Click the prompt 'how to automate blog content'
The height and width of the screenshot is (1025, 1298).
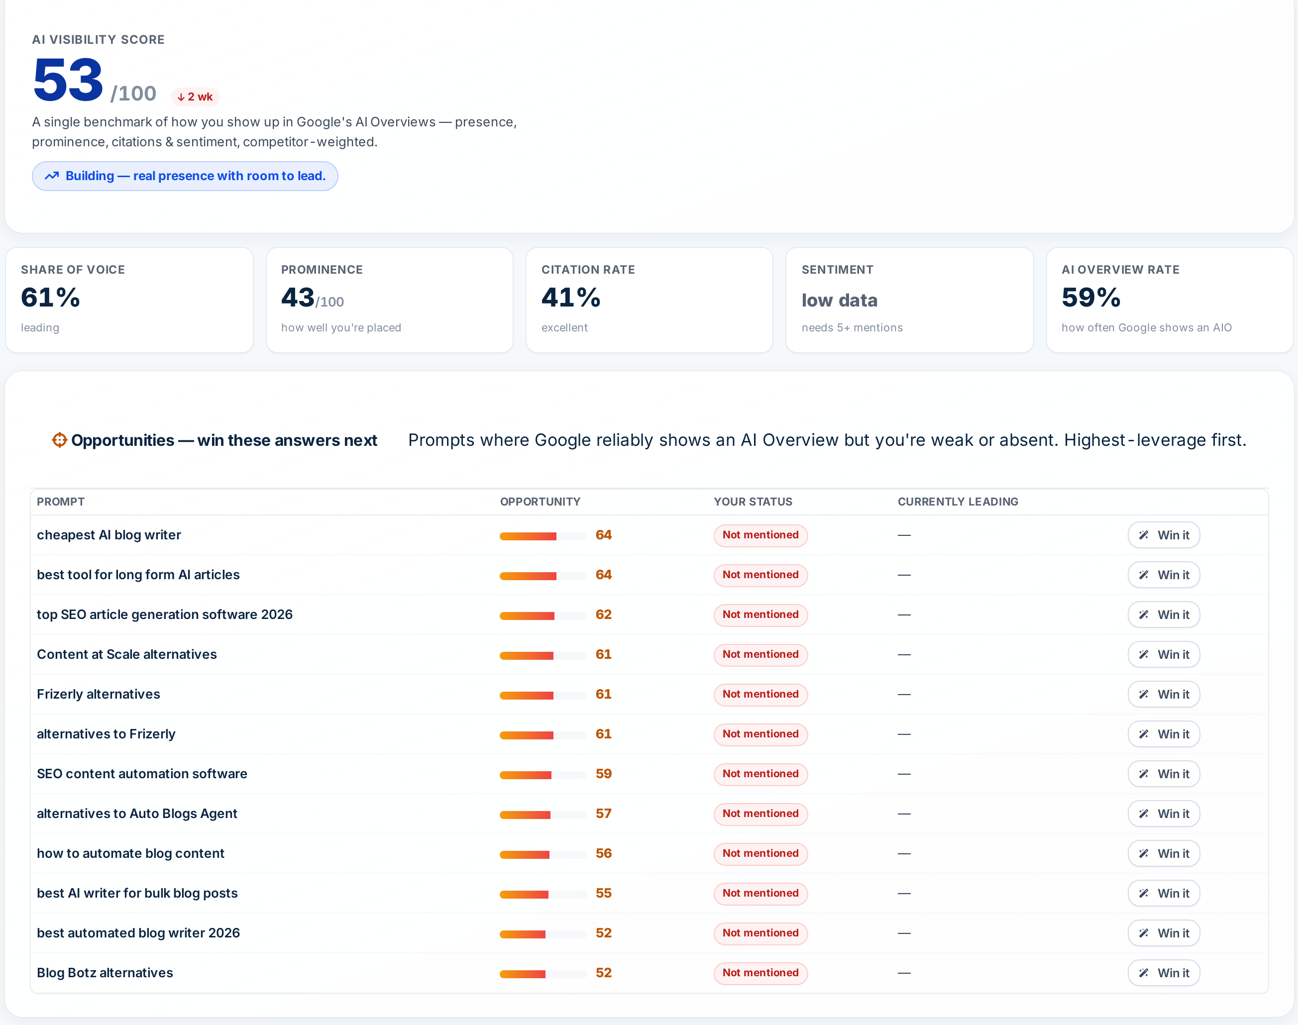pyautogui.click(x=130, y=853)
